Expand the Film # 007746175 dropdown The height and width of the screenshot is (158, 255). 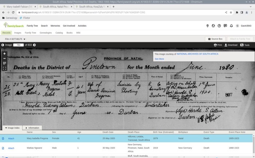(x=15, y=39)
